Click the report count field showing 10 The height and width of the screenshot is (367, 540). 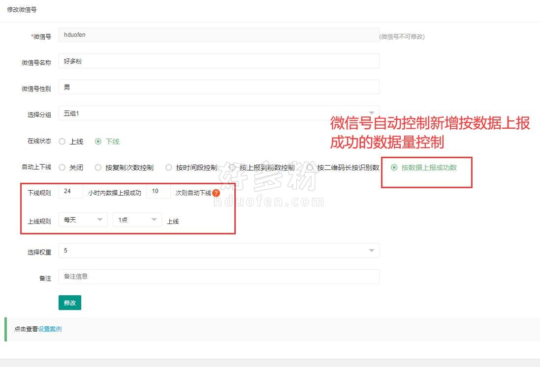pos(159,191)
